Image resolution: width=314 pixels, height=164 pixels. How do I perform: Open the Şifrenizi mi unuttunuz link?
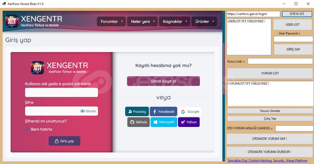pos(46,121)
